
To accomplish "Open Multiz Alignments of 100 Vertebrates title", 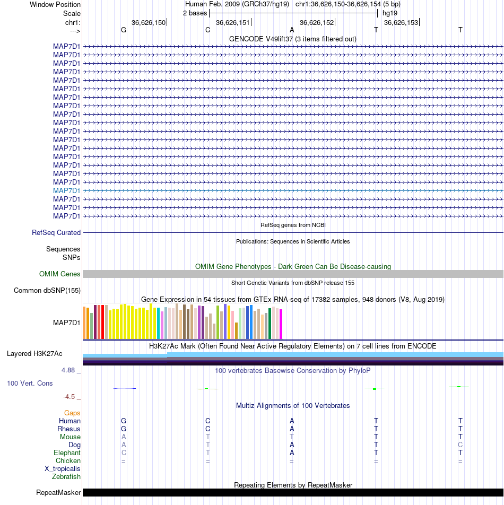I will [x=293, y=406].
